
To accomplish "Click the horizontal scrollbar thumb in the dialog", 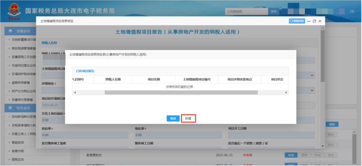I will pyautogui.click(x=181, y=92).
